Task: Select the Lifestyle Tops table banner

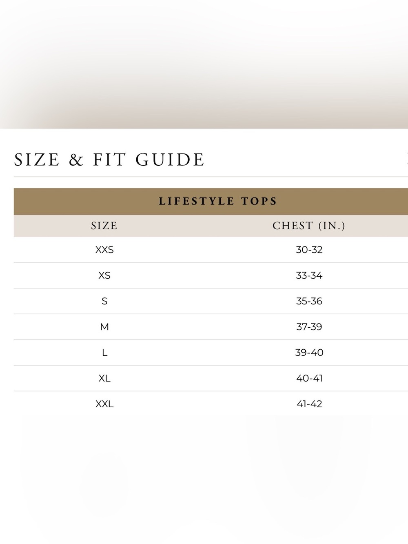Action: coord(211,201)
